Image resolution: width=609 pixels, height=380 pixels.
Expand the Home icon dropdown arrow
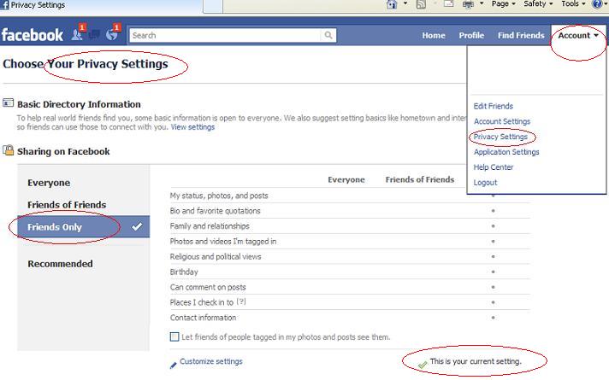click(405, 3)
